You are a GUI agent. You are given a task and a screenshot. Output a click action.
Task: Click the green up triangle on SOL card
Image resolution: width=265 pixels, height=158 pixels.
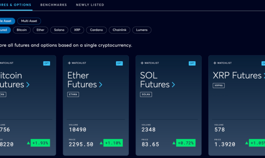pyautogui.click(x=174, y=143)
